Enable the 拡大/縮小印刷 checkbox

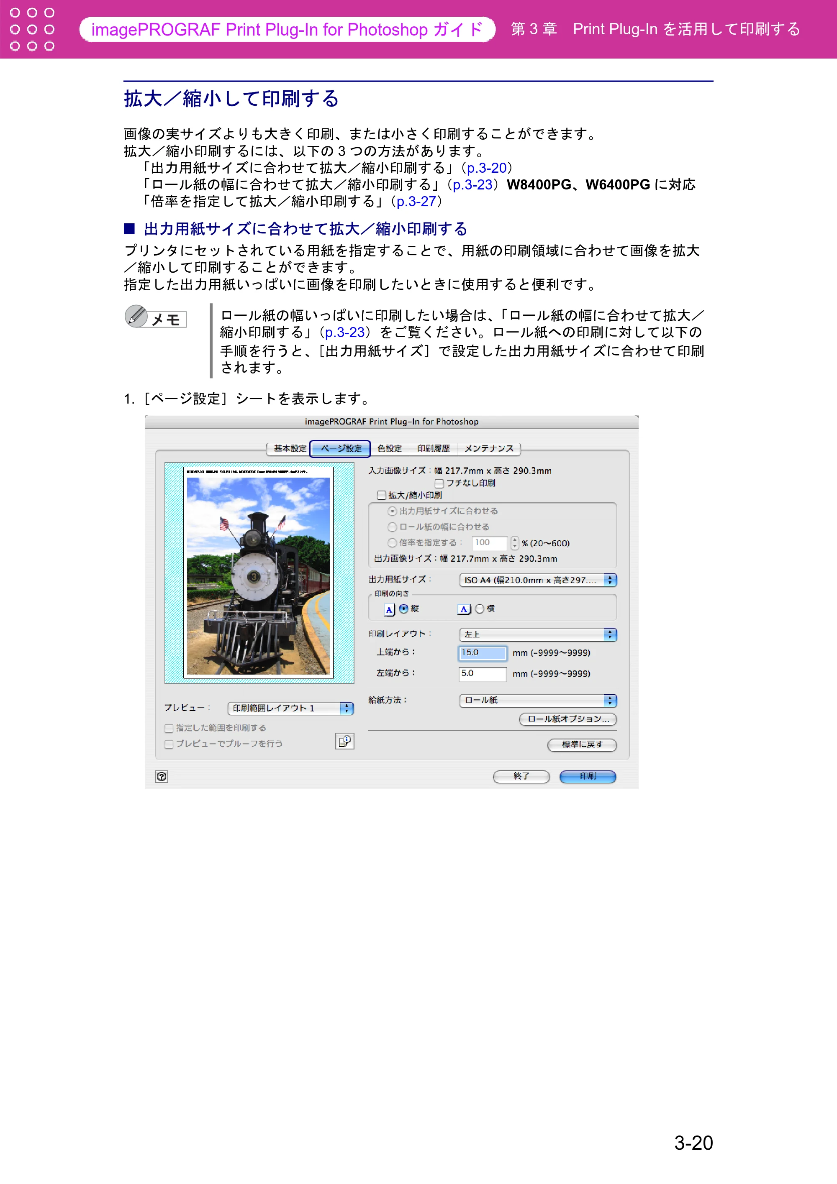(381, 495)
